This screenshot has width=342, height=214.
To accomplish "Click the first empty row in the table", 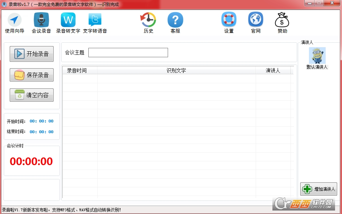I will 176,79.
